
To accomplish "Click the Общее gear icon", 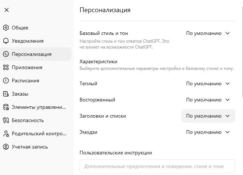I will click(x=6, y=28).
